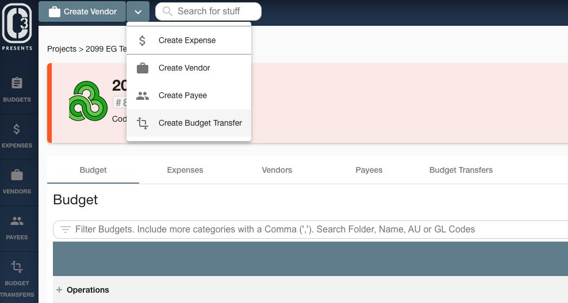This screenshot has height=303, width=568.
Task: Select Create Payee menu option
Action: 189,95
